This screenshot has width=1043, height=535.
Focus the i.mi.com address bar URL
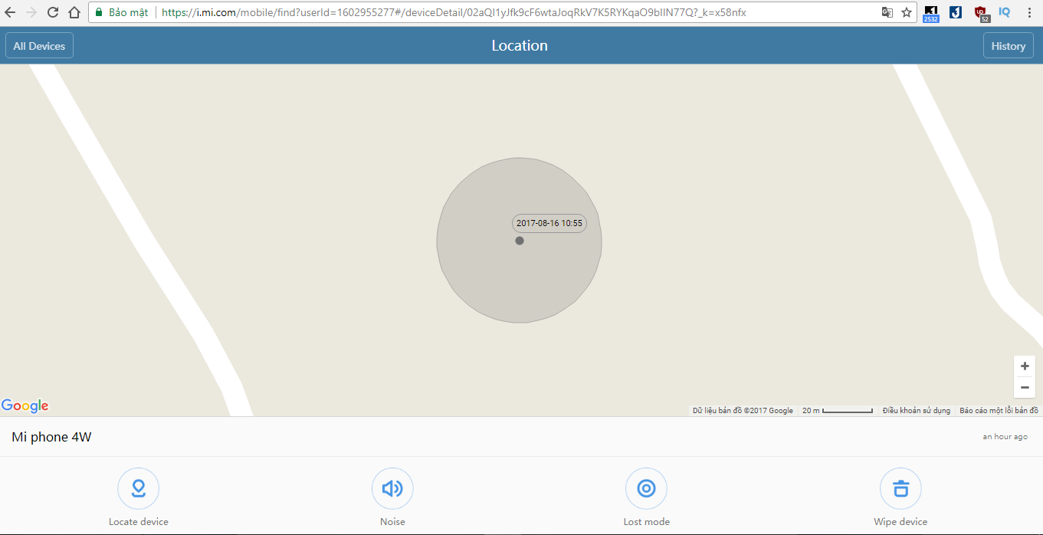(454, 12)
